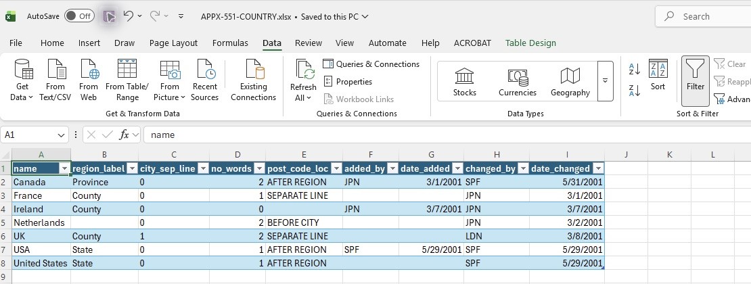Toggle the Filter button
Viewport: 751px width, 284px height.
click(696, 80)
